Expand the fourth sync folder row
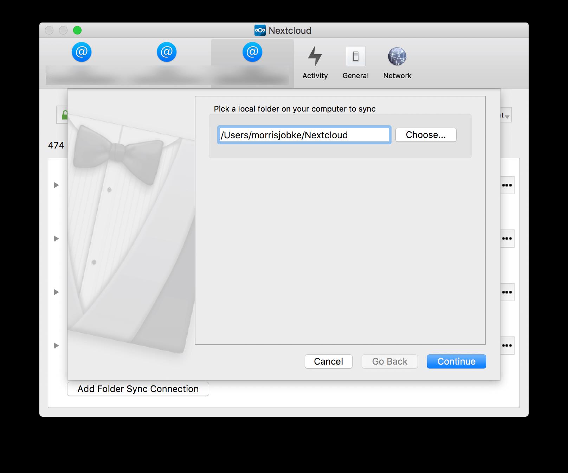The image size is (568, 473). point(56,346)
